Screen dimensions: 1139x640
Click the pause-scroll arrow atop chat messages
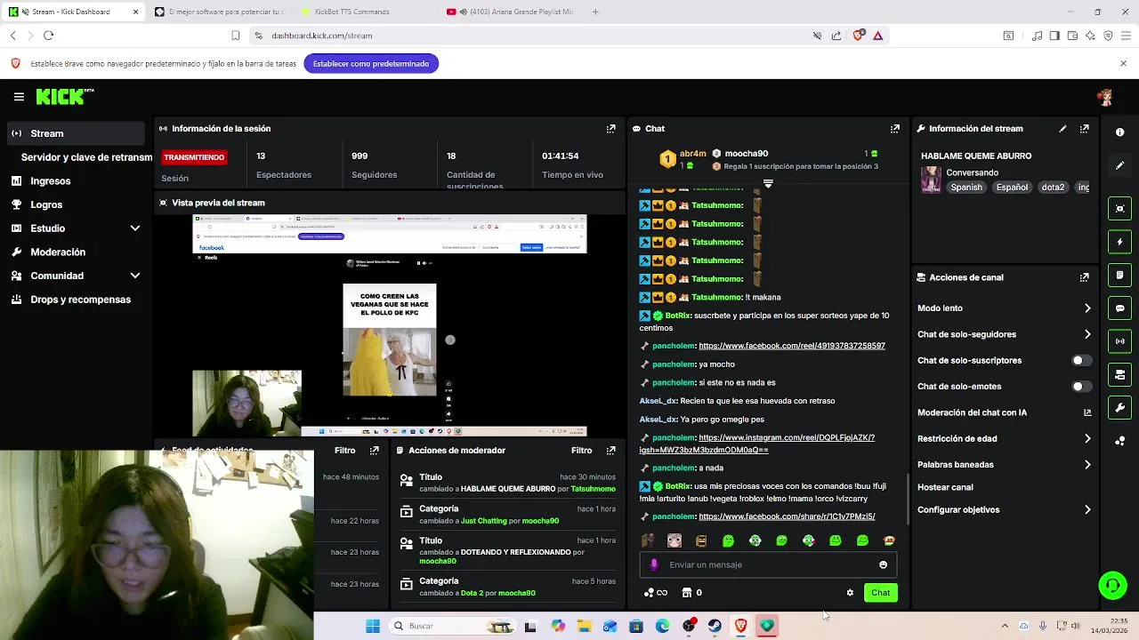(768, 184)
